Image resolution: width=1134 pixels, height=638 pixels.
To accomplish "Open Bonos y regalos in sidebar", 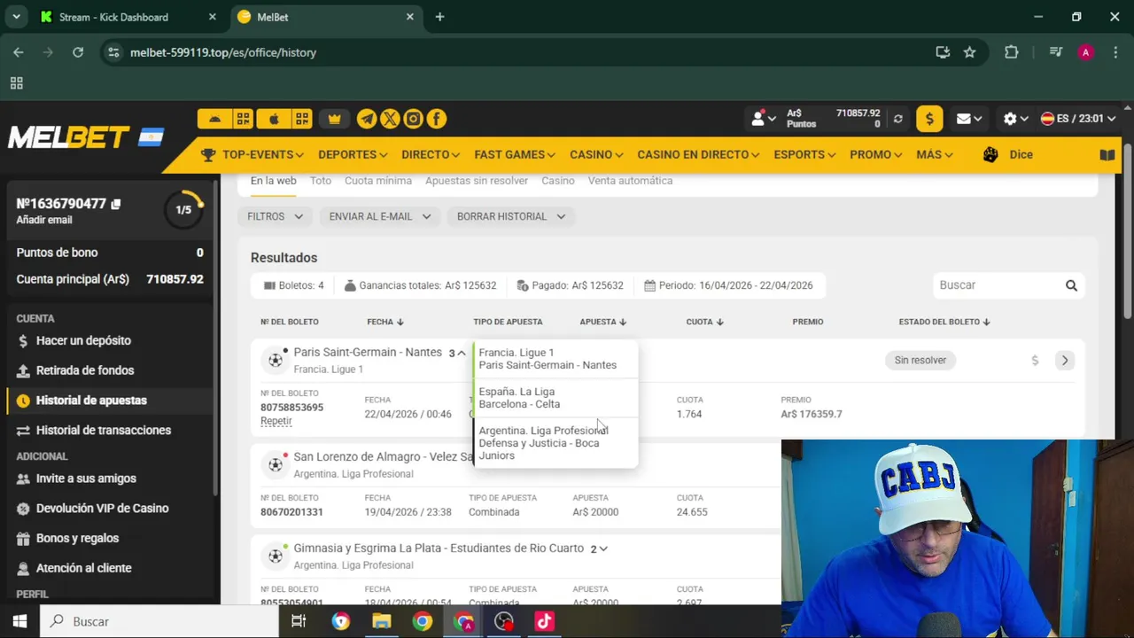I will (77, 539).
